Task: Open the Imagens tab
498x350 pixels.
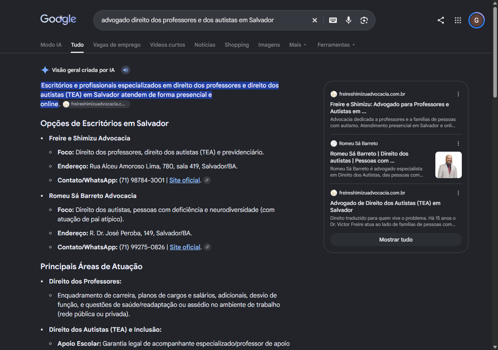Action: pos(269,45)
